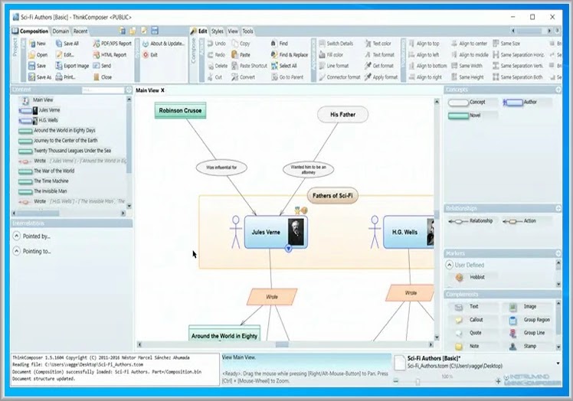Collapse the User Defined markers group
Image resolution: width=573 pixels, height=401 pixels.
point(450,265)
